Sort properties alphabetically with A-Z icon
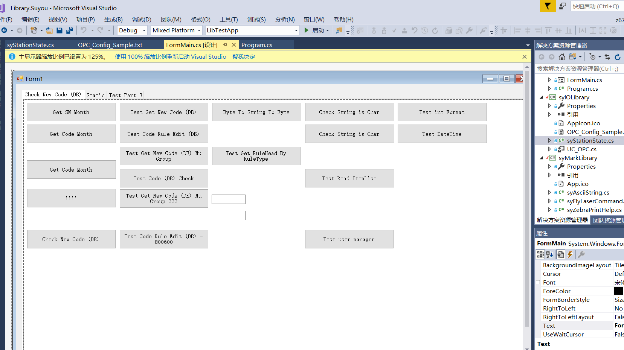Viewport: 624px width, 350px height. point(550,255)
